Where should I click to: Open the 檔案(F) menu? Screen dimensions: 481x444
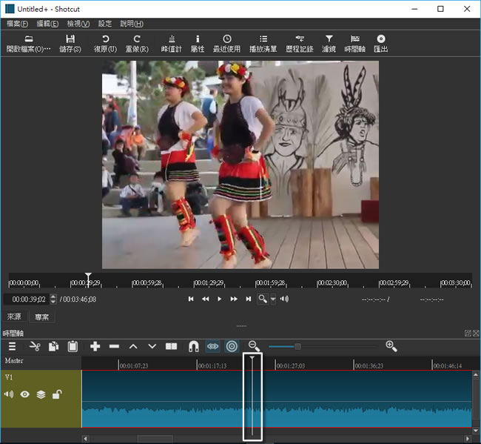click(17, 24)
